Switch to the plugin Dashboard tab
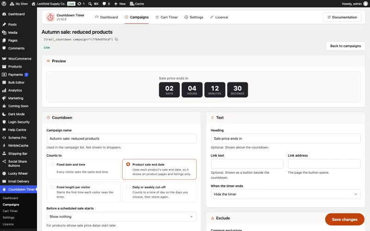 (106, 17)
